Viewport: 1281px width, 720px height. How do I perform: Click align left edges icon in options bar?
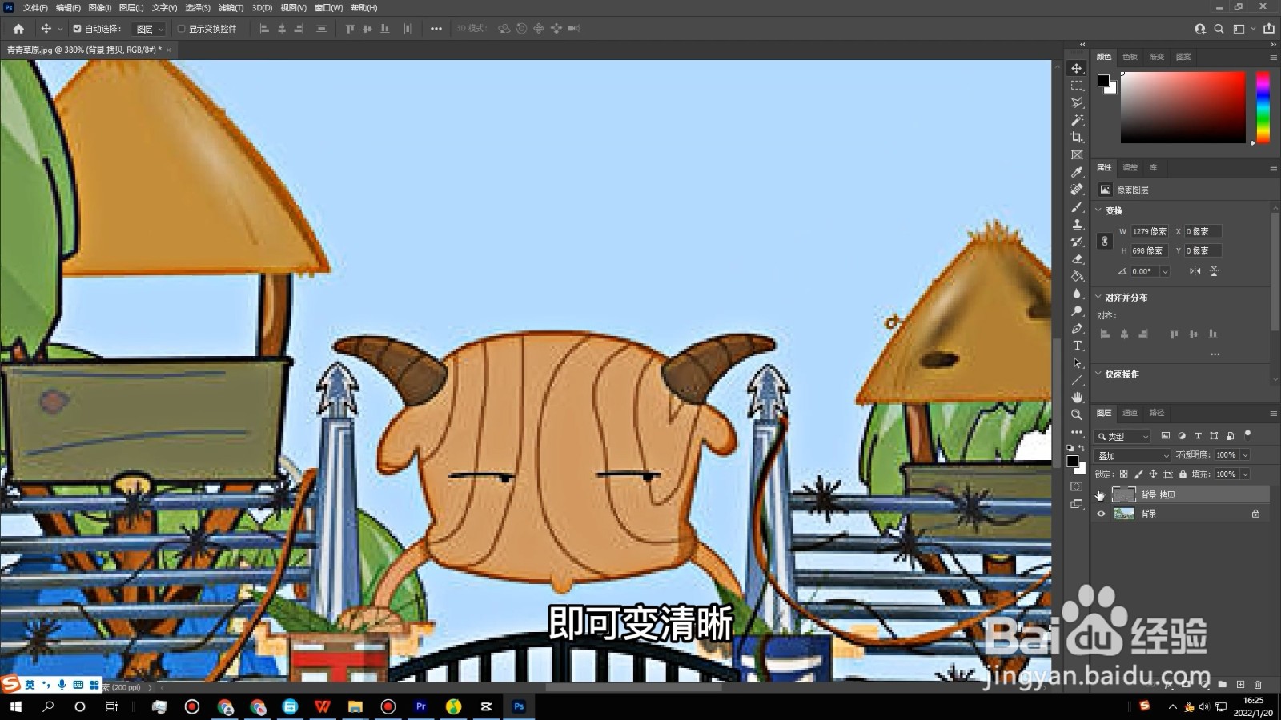tap(264, 29)
